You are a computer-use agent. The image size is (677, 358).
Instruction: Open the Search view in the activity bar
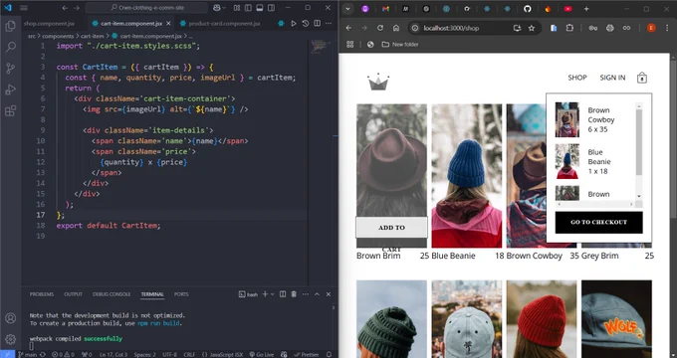point(10,47)
